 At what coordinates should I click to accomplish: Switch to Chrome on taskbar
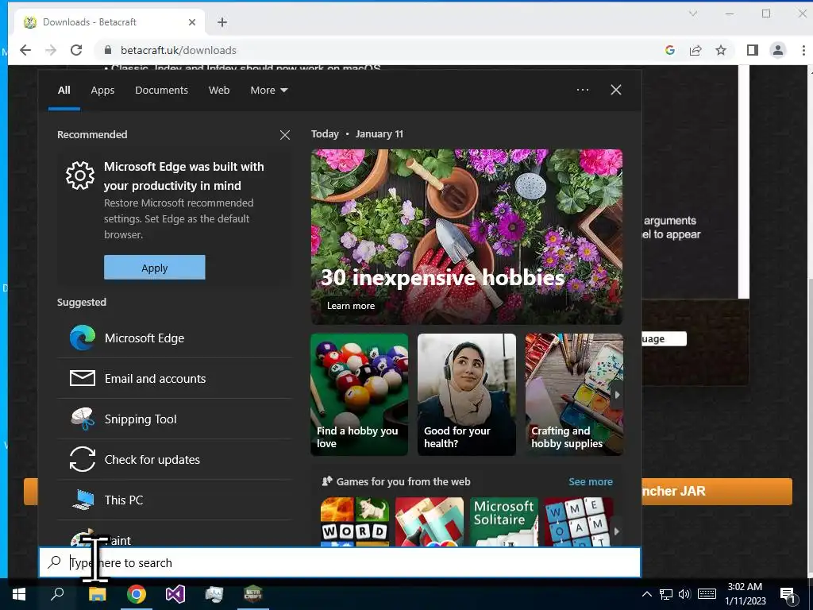137,594
